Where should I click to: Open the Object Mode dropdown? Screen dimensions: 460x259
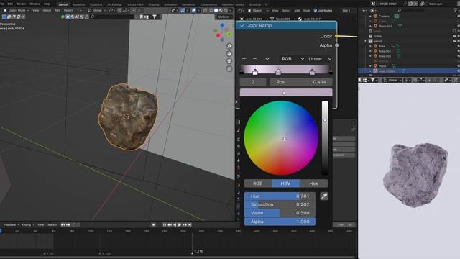(x=17, y=10)
